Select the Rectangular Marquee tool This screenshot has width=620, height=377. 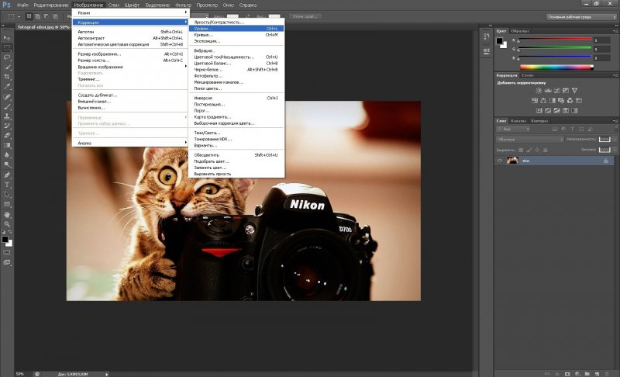click(7, 47)
